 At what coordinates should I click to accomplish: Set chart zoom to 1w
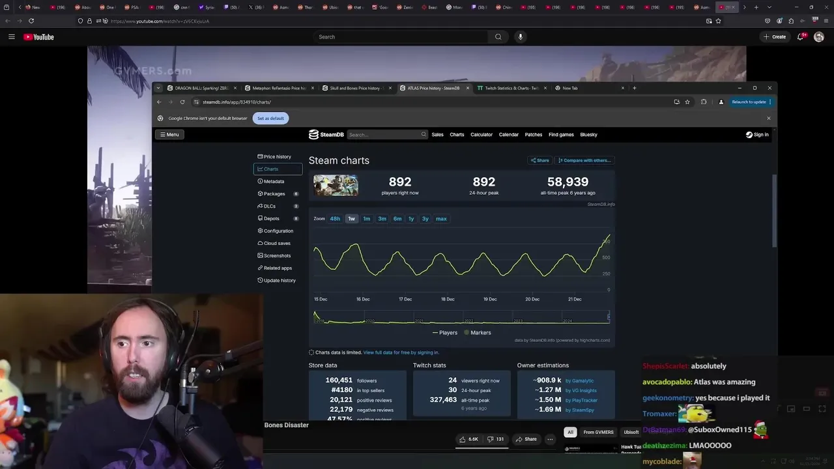pos(351,219)
